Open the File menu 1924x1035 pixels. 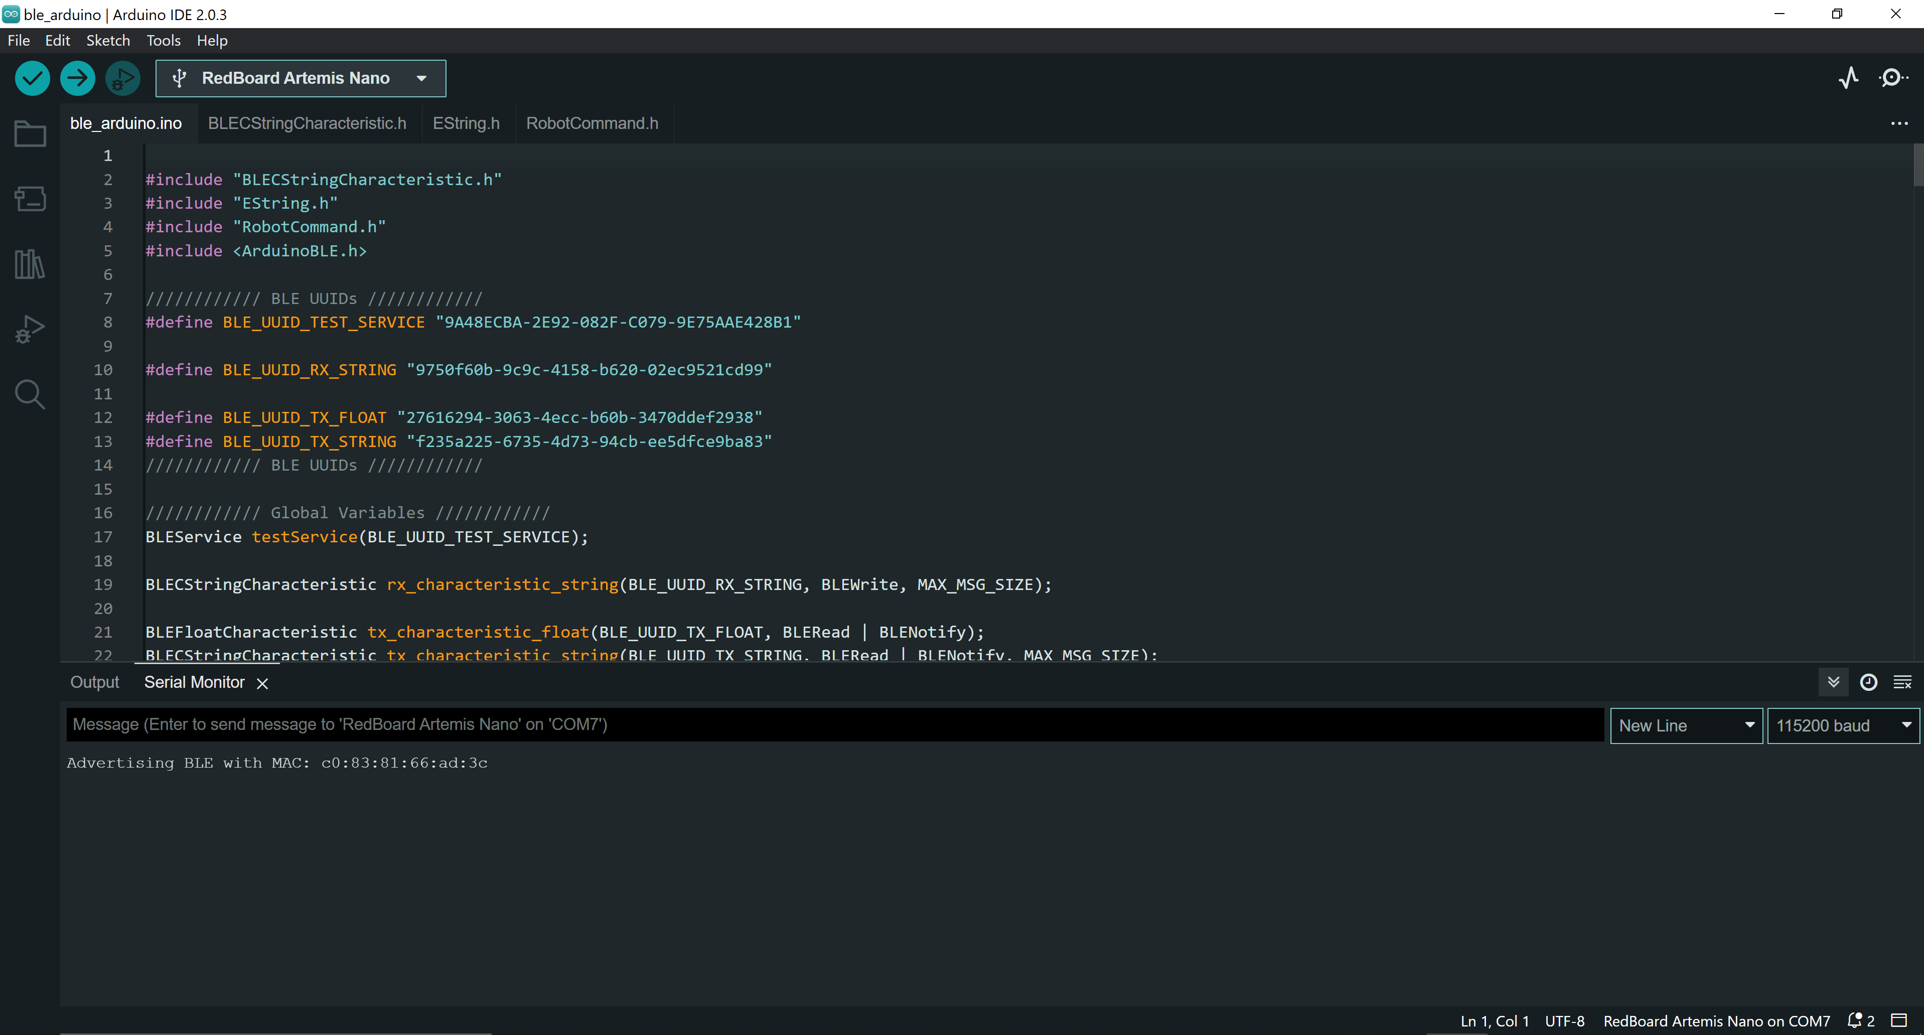coord(19,40)
